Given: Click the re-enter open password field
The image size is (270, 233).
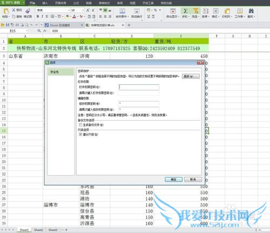Looking at the screenshot, I should (139, 93).
